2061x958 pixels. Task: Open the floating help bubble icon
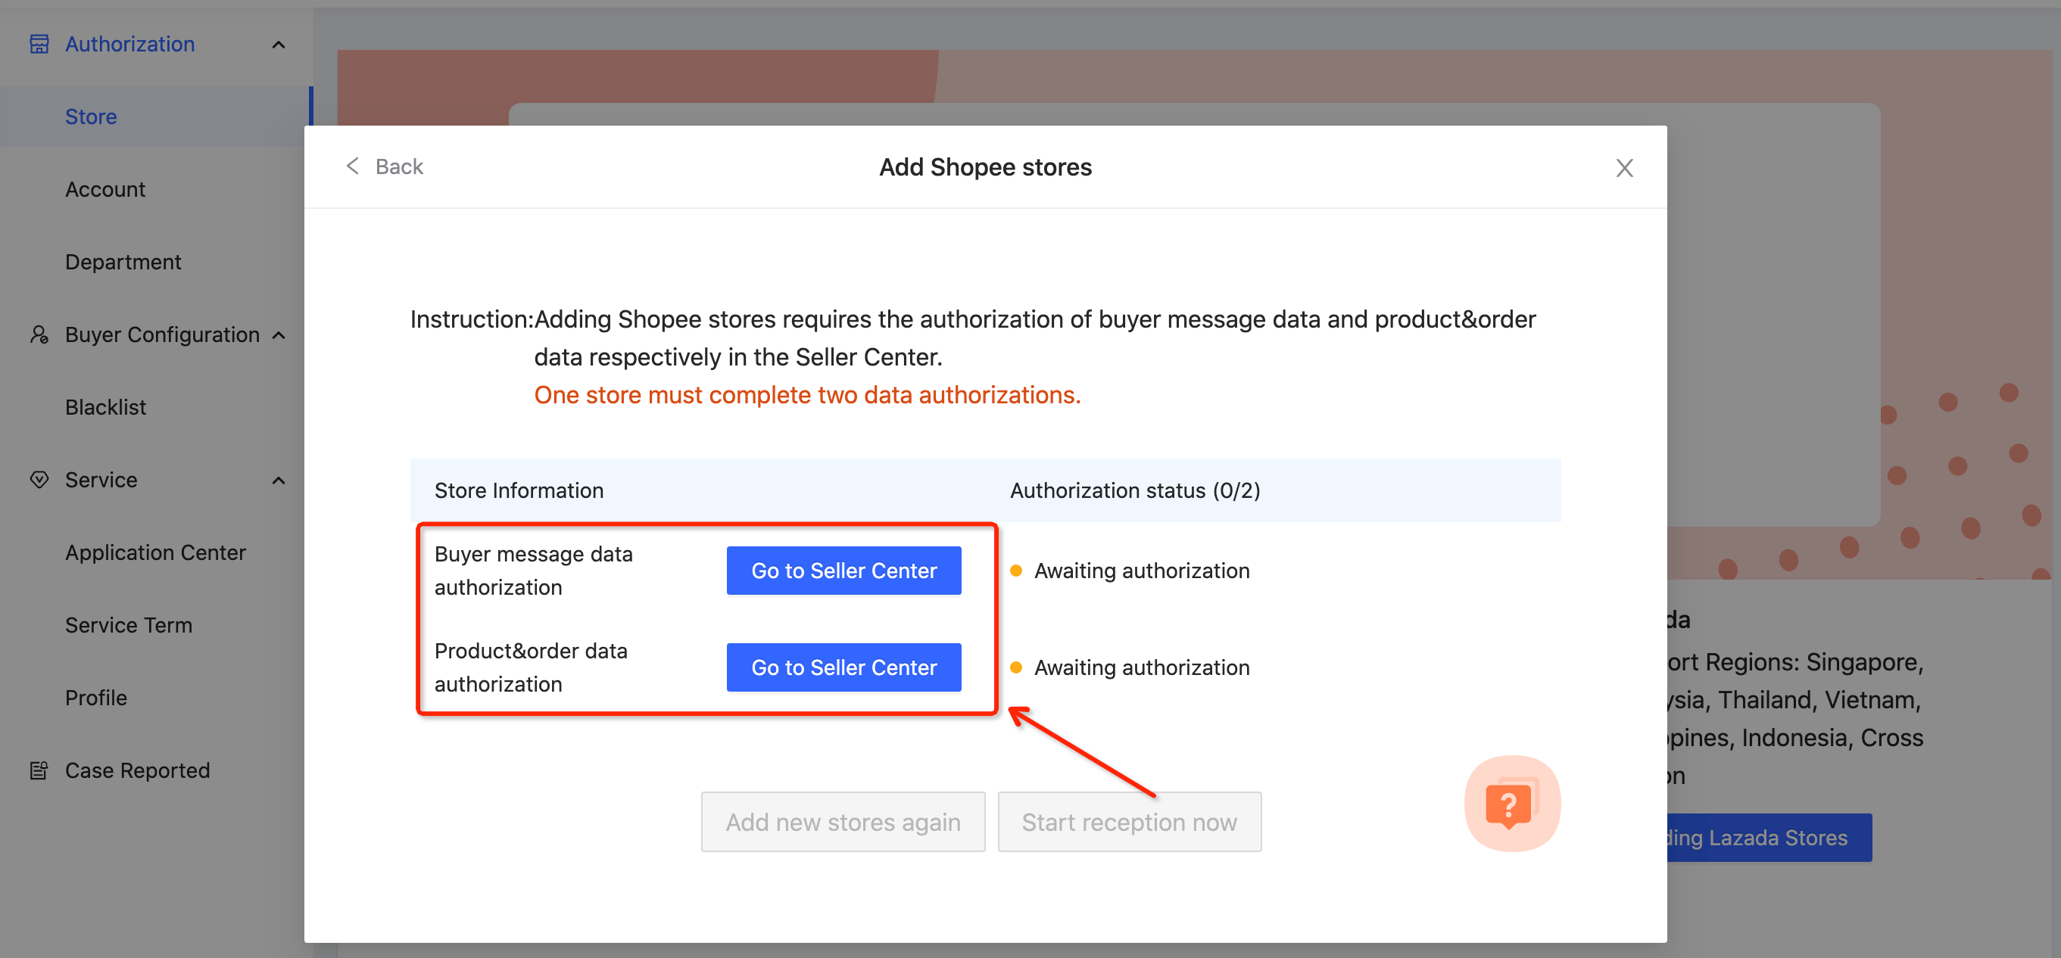tap(1511, 803)
